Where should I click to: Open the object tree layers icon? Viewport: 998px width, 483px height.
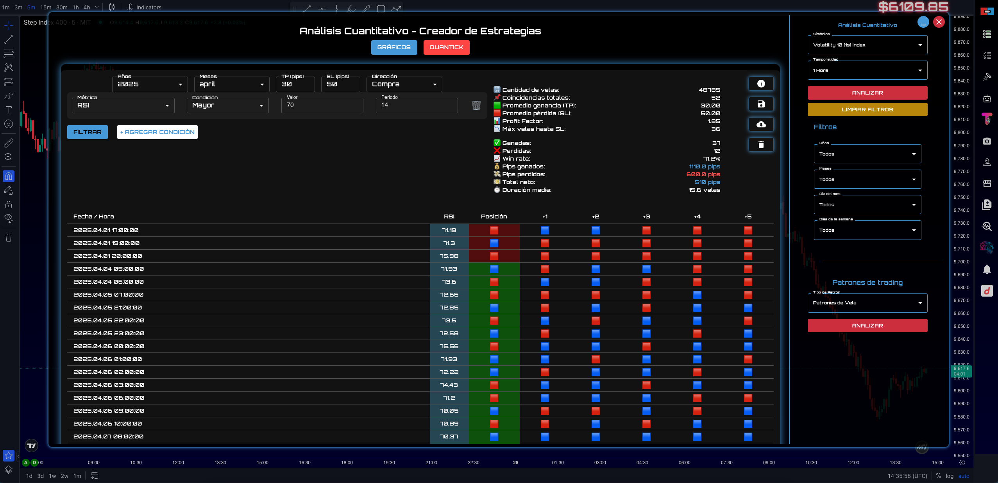click(x=9, y=470)
